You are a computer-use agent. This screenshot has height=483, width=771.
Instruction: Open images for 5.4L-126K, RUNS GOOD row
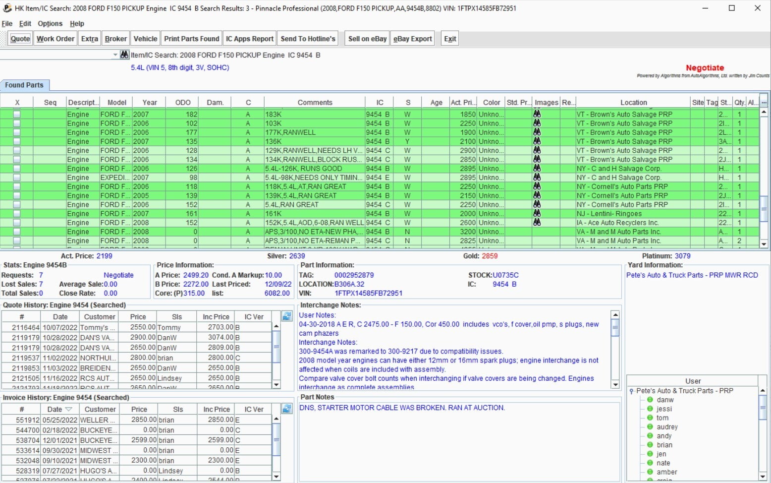(537, 168)
